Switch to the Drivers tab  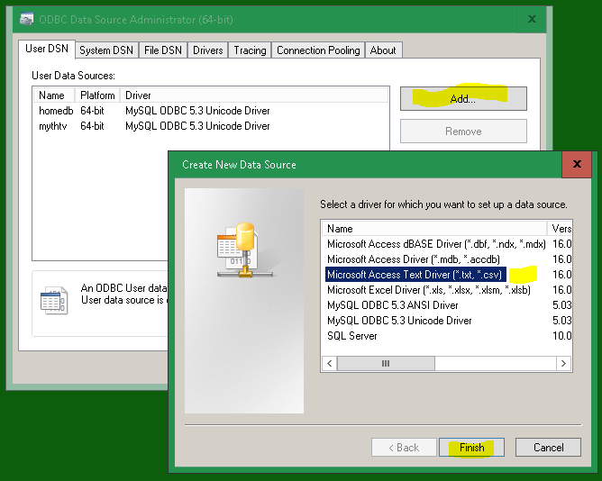pos(207,50)
